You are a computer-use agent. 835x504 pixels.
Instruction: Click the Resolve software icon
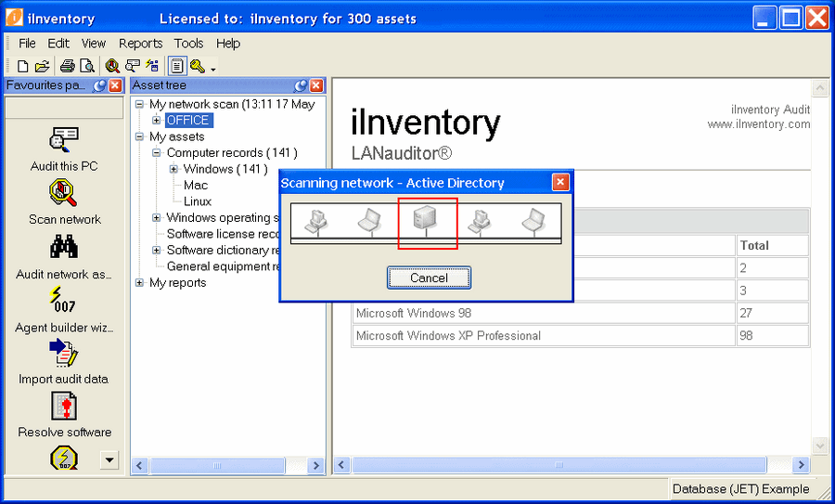click(x=64, y=406)
